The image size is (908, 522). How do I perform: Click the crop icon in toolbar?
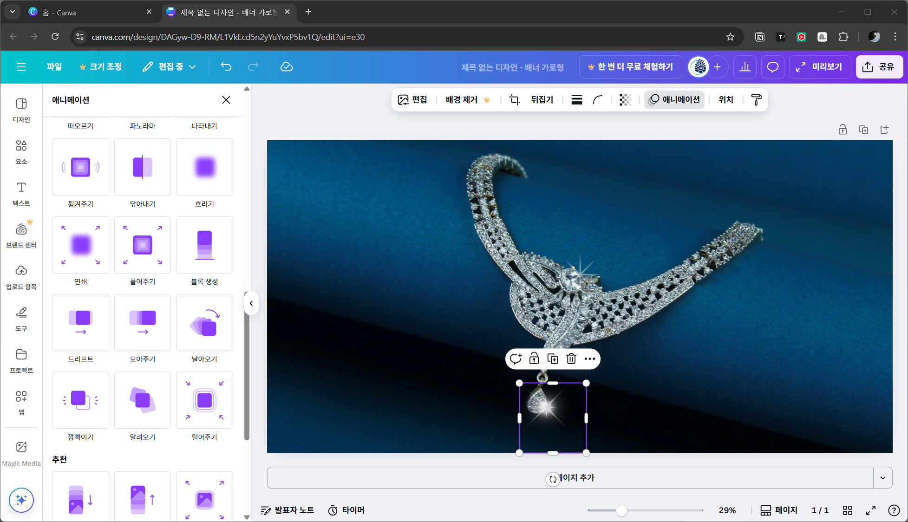514,99
